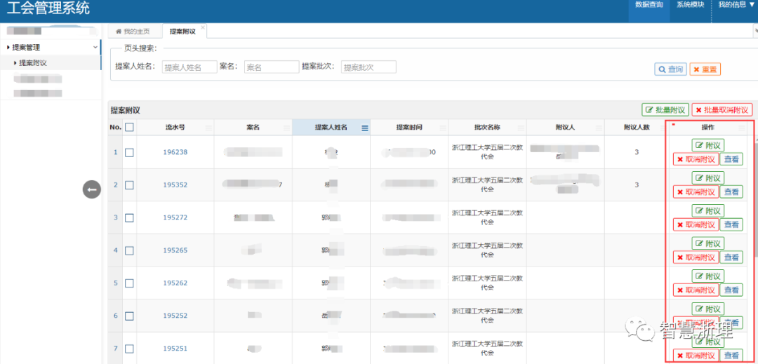The width and height of the screenshot is (758, 364).
Task: Open the 系统模块 top menu
Action: 690,5
